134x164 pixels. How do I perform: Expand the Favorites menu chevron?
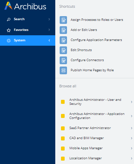[49, 30]
